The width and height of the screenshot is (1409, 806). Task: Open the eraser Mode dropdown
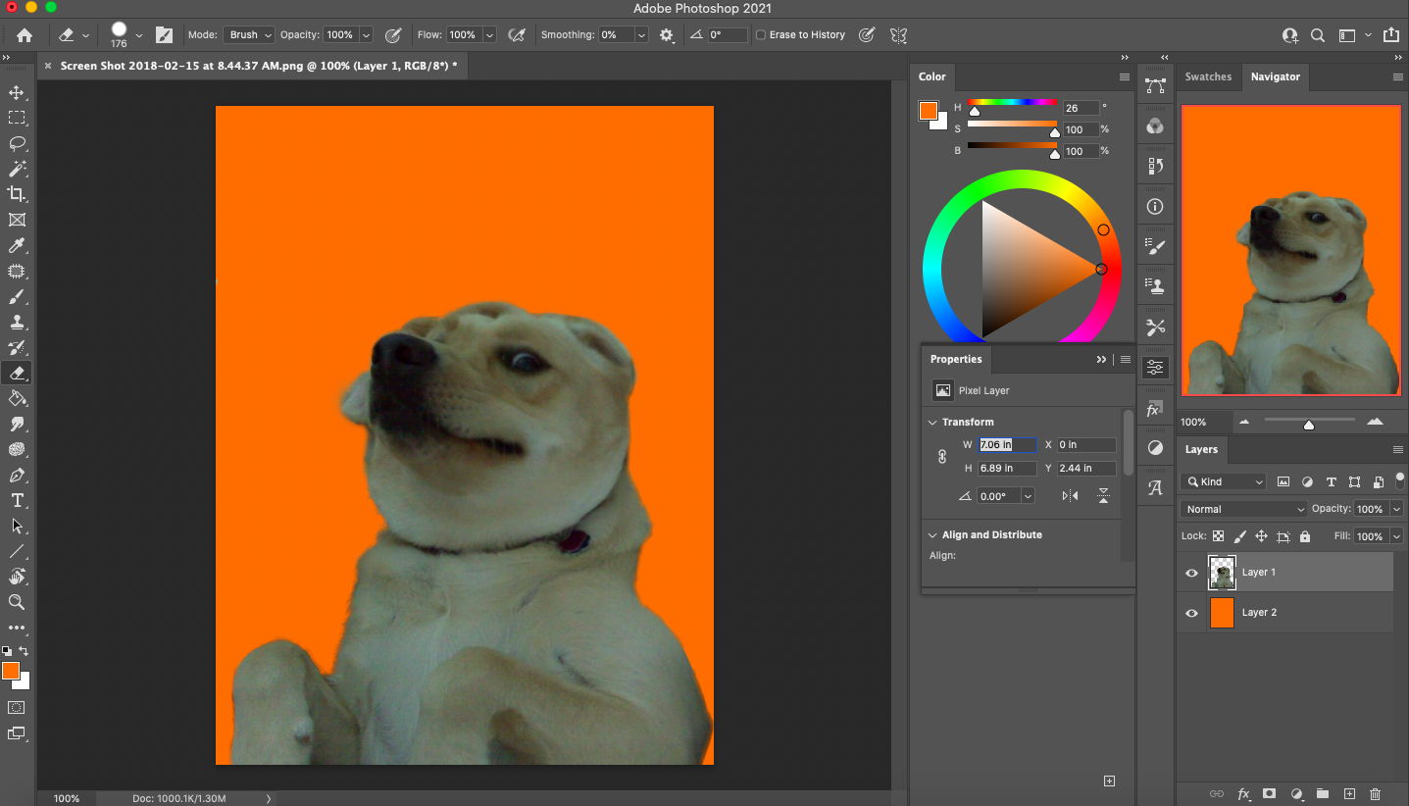249,35
